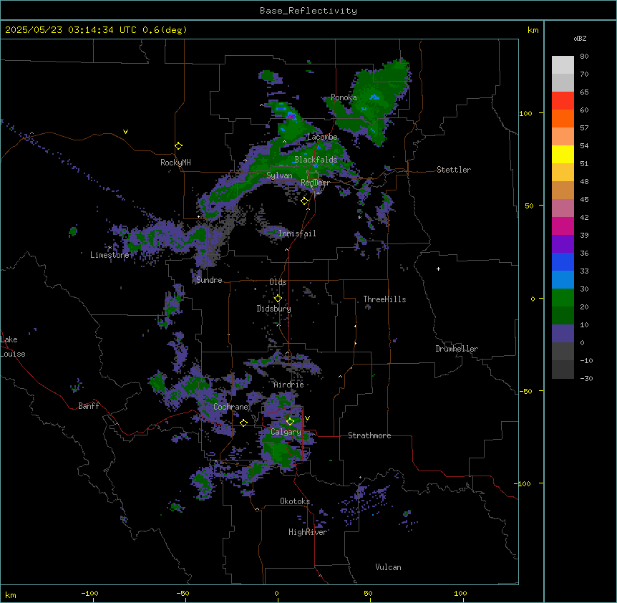
Task: Click the Banff town label
Action: point(89,406)
